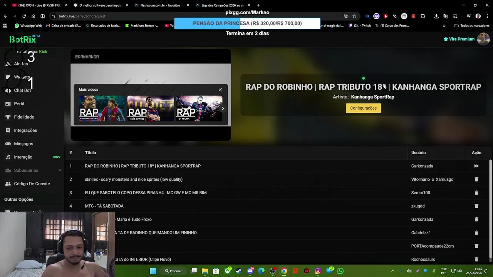Select Ronaldinho Gaúcho RAP video thumbnail

102,108
